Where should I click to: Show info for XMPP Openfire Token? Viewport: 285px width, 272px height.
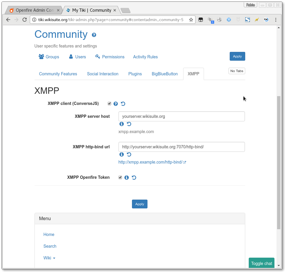tap(127, 178)
